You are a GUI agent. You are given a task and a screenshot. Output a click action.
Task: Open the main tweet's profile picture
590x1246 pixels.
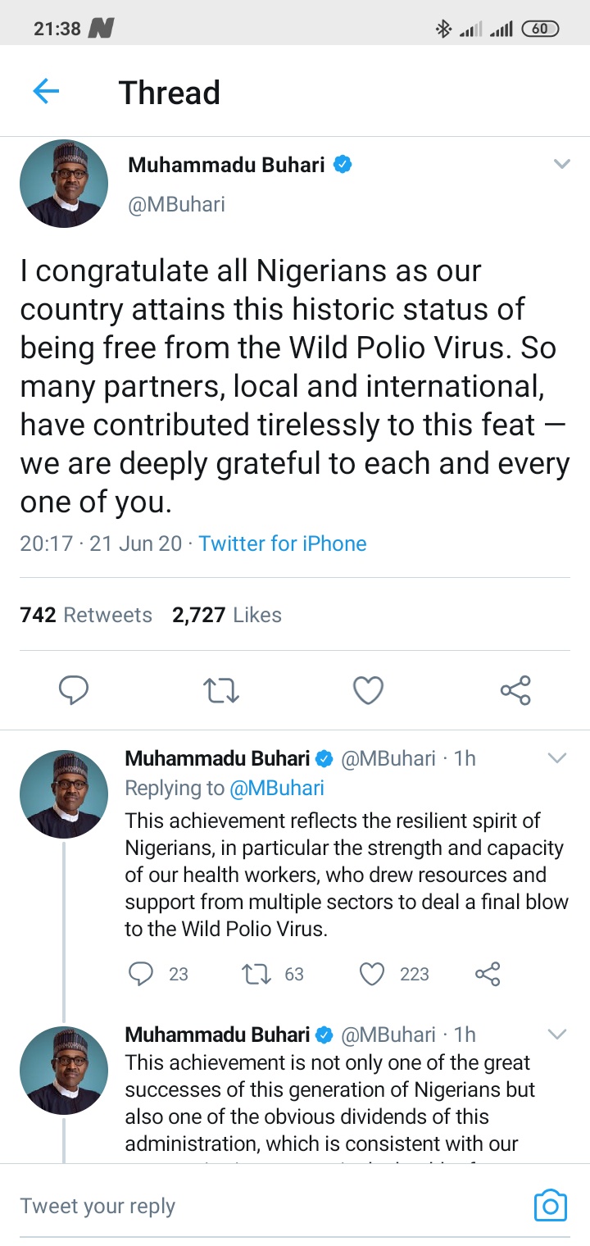pyautogui.click(x=64, y=184)
